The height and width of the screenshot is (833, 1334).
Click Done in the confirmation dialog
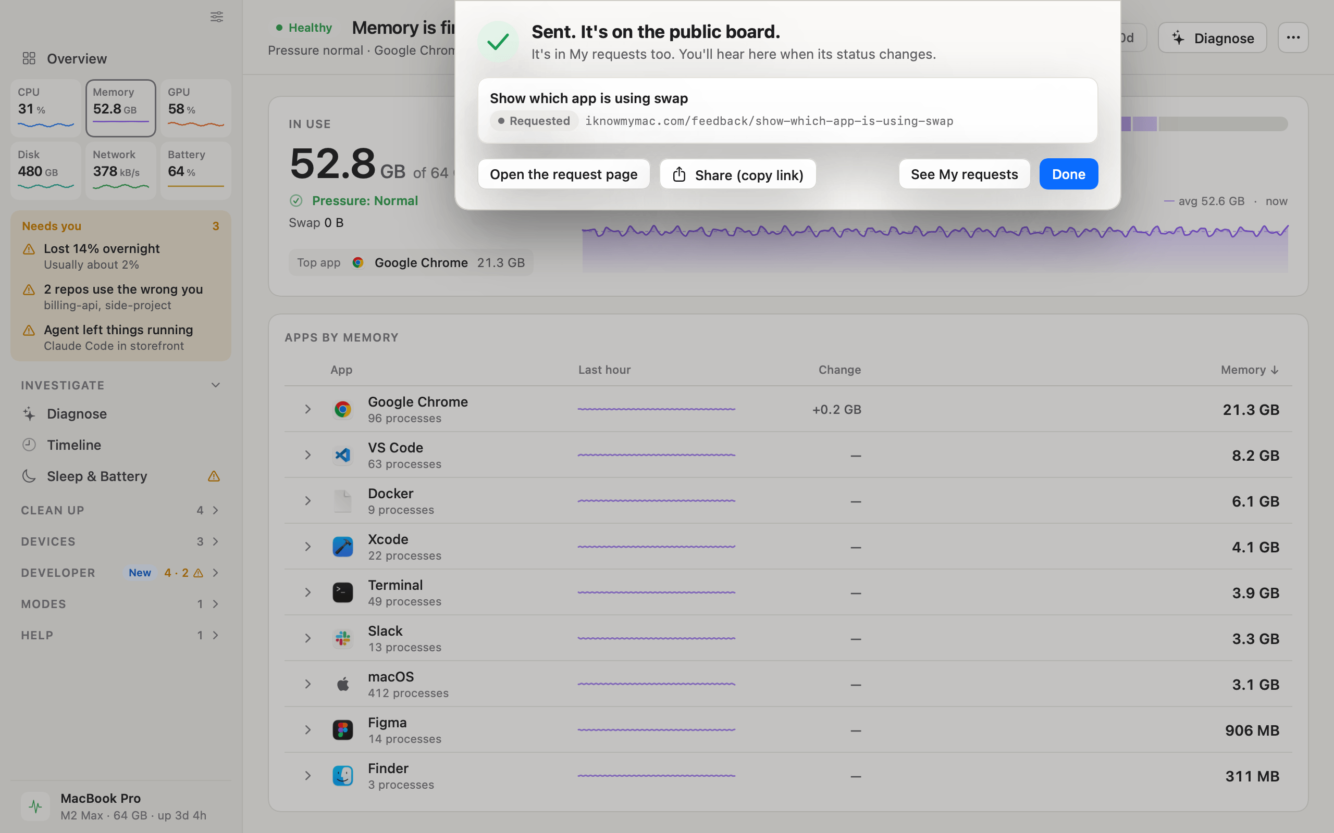pos(1068,174)
